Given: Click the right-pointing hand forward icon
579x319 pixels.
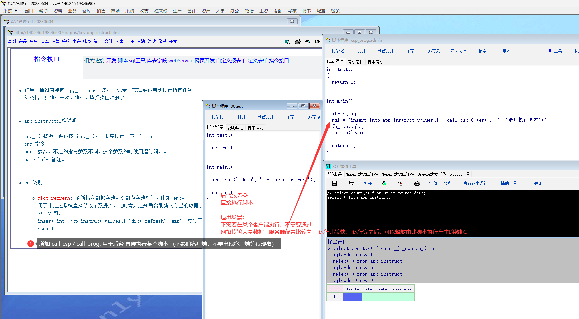Looking at the screenshot, I should (x=317, y=42).
